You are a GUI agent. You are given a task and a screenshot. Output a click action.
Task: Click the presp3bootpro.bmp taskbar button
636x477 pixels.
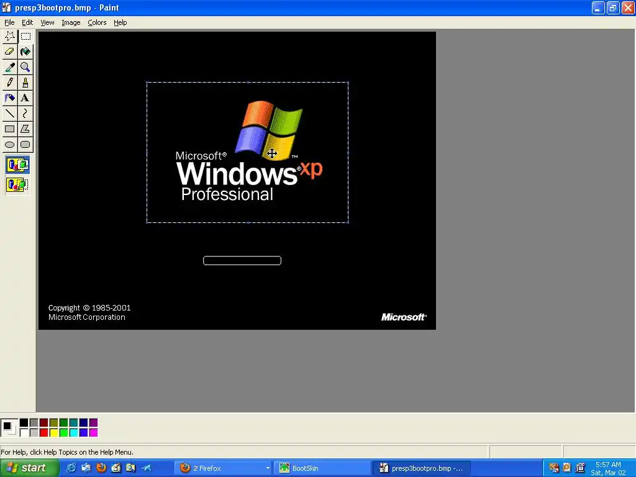pos(422,468)
